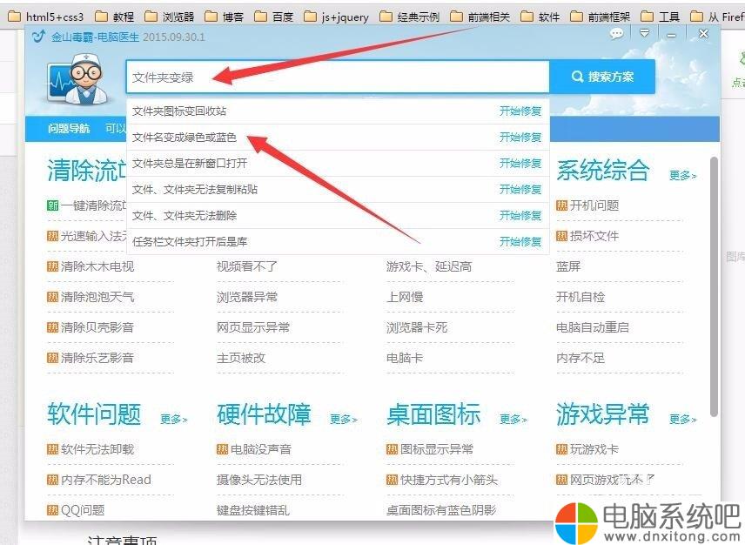Focus the search box containing 文件夹变绿
Screen dimensions: 745x545
(338, 77)
